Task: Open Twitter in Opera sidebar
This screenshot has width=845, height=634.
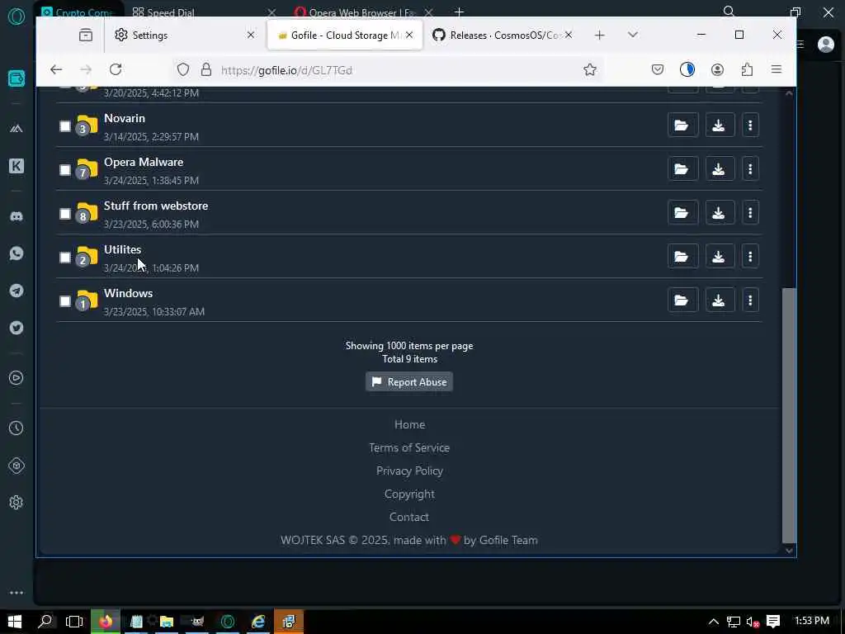Action: 17,328
